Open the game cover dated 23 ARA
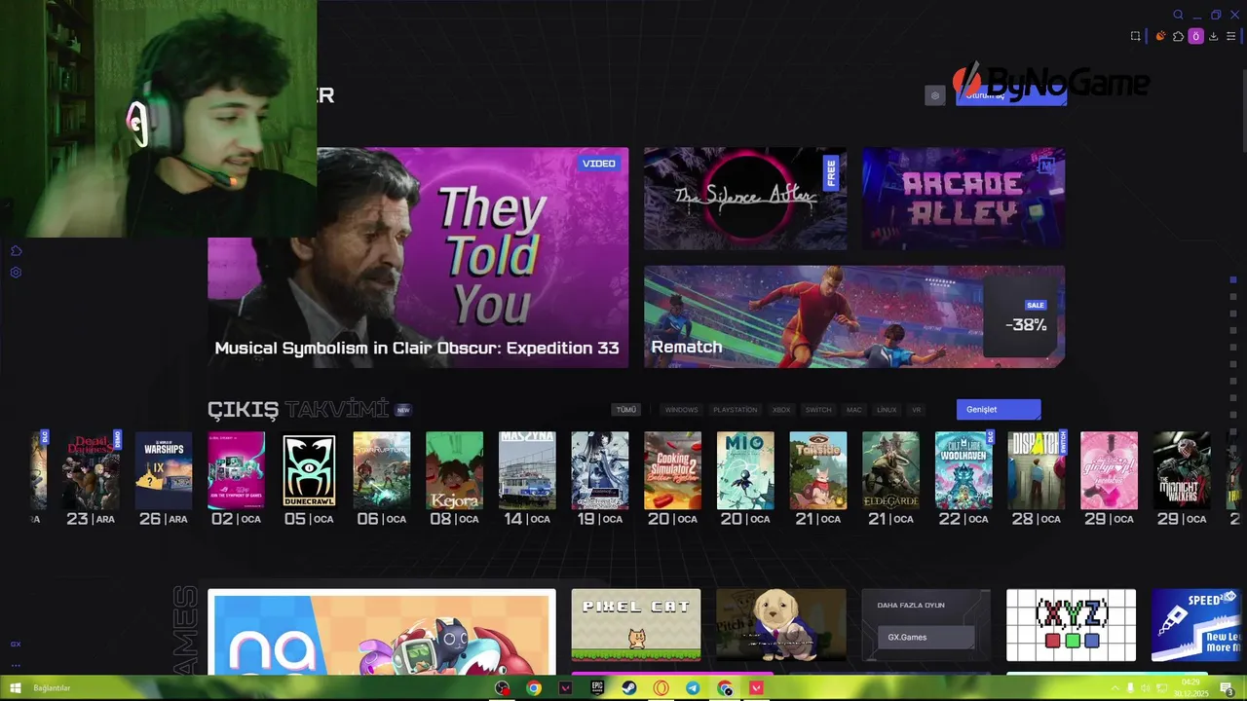The height and width of the screenshot is (701, 1247). point(92,471)
